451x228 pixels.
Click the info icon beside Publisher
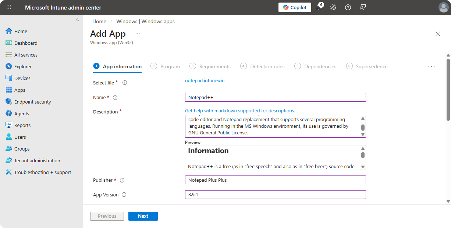click(122, 180)
